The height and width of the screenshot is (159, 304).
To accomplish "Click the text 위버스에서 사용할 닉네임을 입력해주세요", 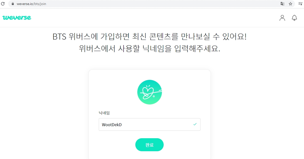I will [x=150, y=48].
